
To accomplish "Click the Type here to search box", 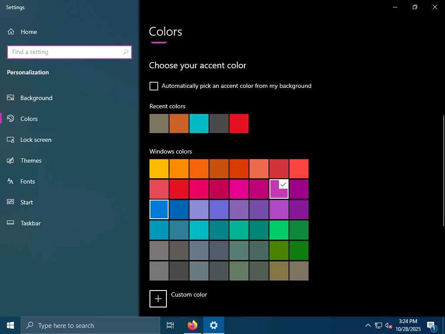I will pos(90,325).
